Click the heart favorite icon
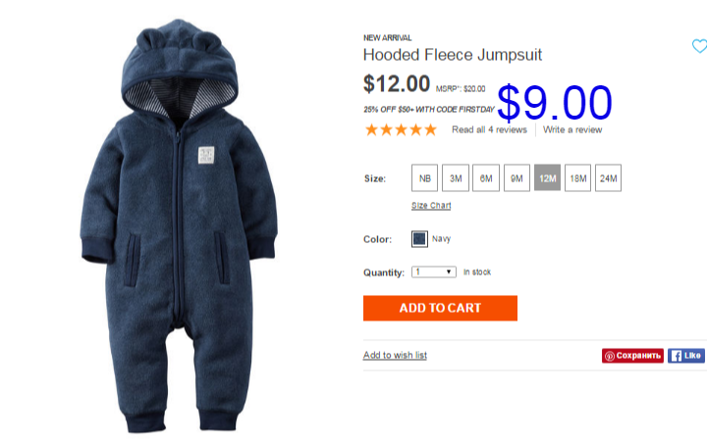This screenshot has height=443, width=707. 699,46
